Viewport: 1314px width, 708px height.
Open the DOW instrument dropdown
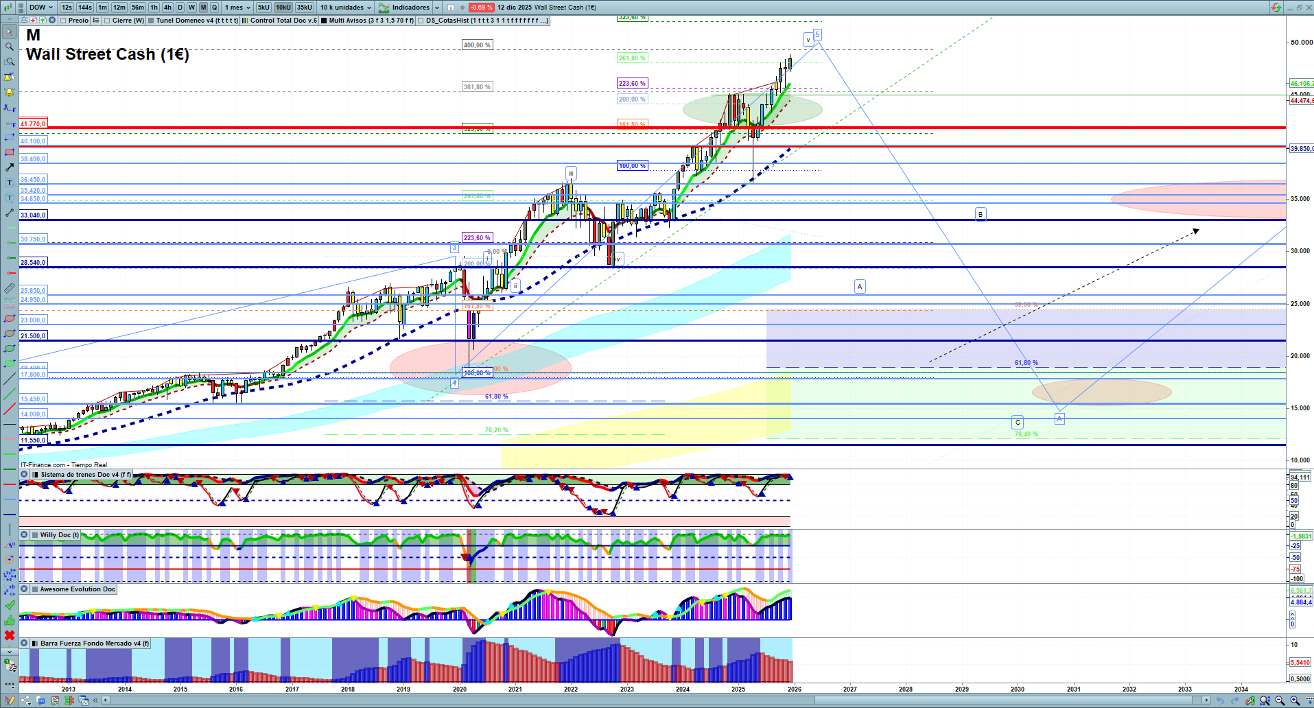[40, 8]
